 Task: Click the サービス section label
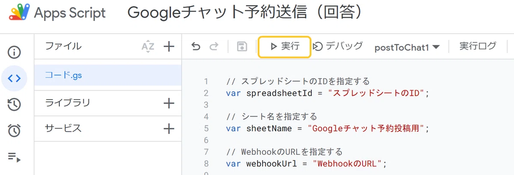pyautogui.click(x=63, y=128)
